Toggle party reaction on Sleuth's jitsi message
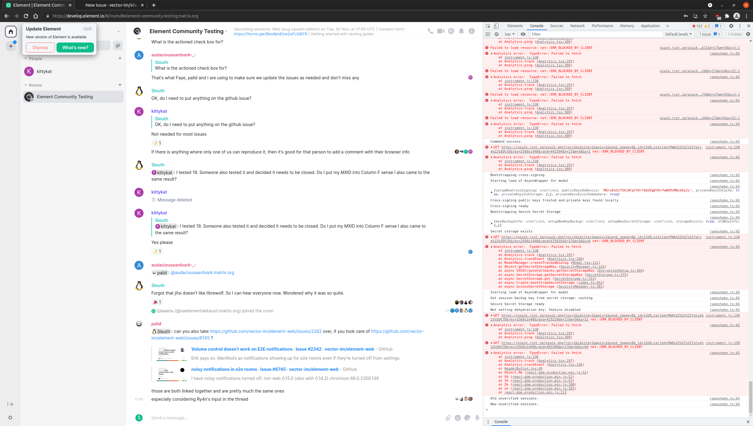The image size is (753, 426). tap(157, 302)
